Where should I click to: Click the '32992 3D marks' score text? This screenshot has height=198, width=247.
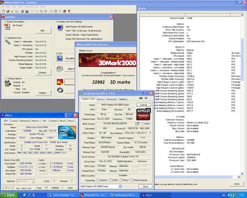(x=111, y=82)
